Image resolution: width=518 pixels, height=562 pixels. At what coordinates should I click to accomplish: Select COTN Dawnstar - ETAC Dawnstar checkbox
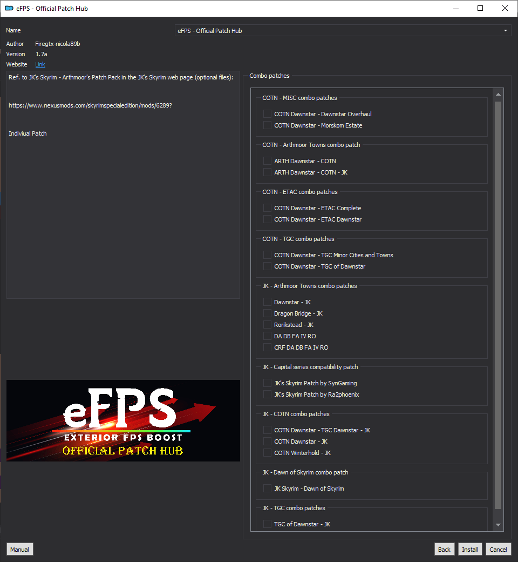tap(267, 219)
